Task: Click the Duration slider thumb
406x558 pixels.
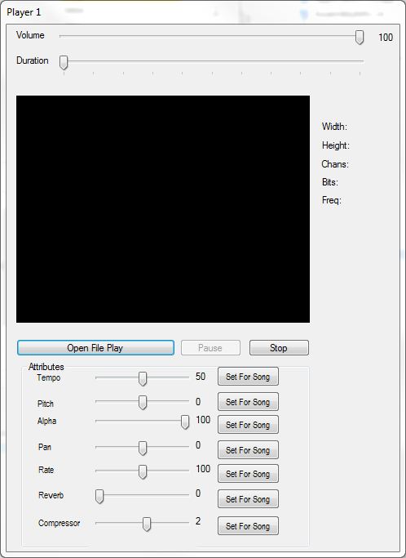Action: [x=64, y=62]
